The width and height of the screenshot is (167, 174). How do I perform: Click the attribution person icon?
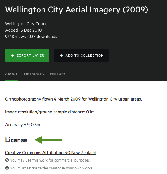(x=7, y=168)
